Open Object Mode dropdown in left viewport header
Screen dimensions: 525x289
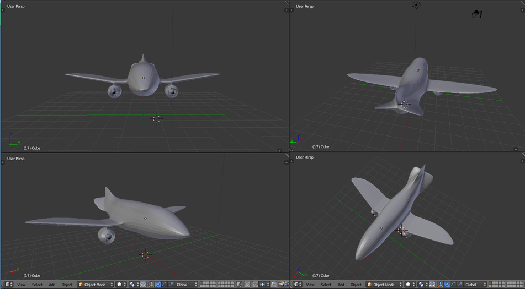[x=96, y=285]
